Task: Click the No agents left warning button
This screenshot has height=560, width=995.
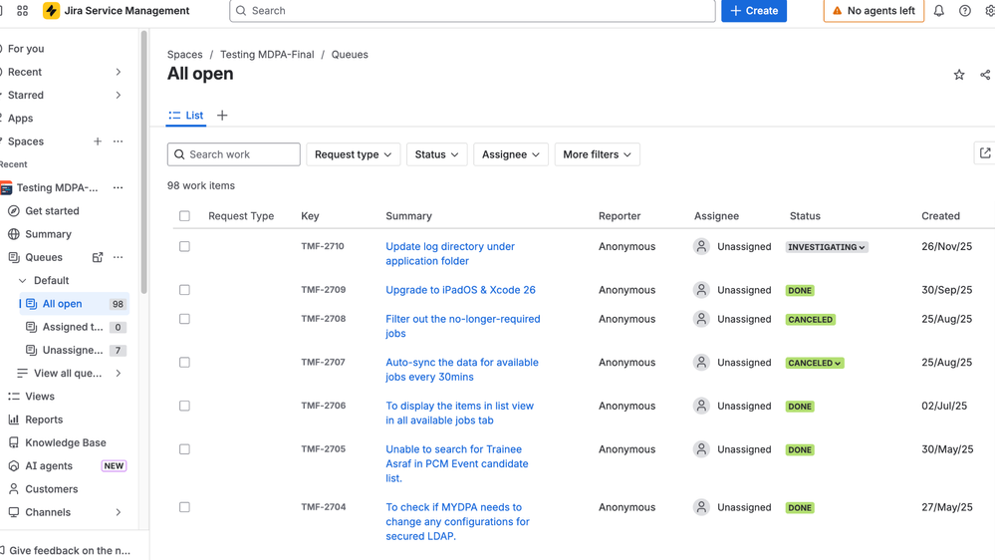Action: pos(873,11)
